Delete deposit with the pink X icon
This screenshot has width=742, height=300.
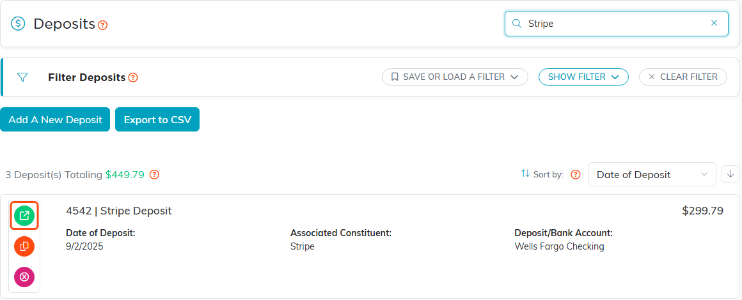[24, 277]
